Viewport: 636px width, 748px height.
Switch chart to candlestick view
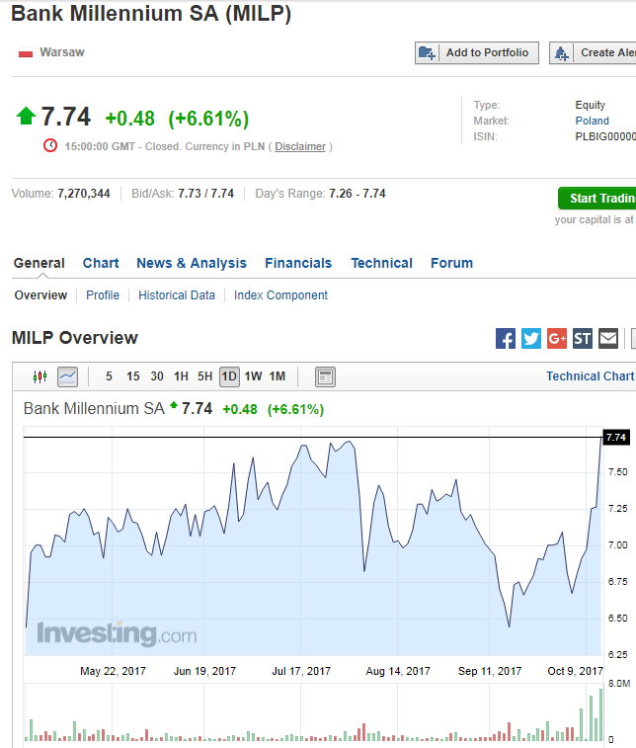(40, 376)
